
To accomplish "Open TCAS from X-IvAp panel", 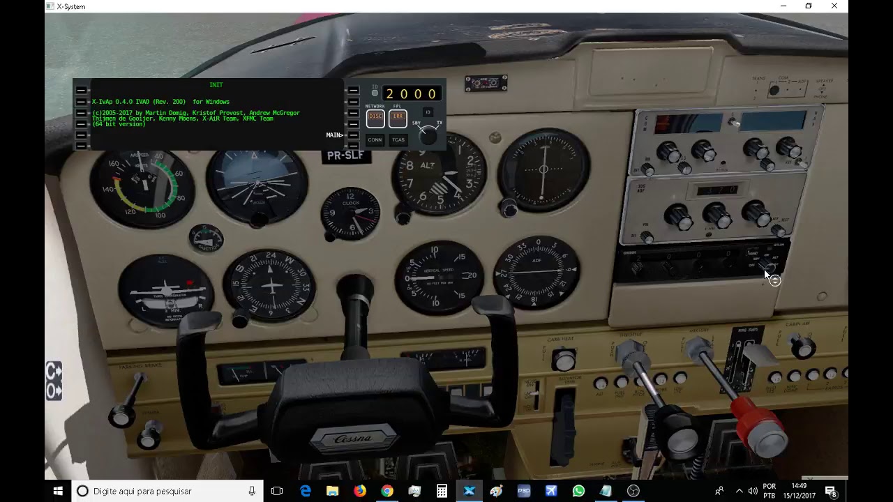I will pyautogui.click(x=398, y=139).
